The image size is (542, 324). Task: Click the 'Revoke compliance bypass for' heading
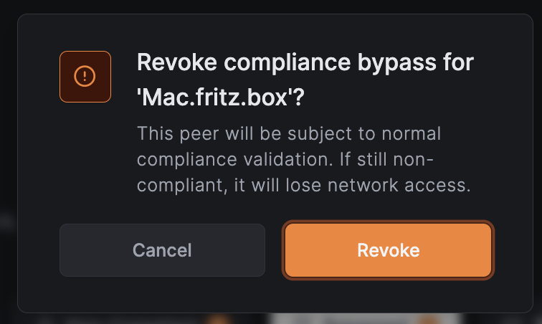[x=305, y=62]
